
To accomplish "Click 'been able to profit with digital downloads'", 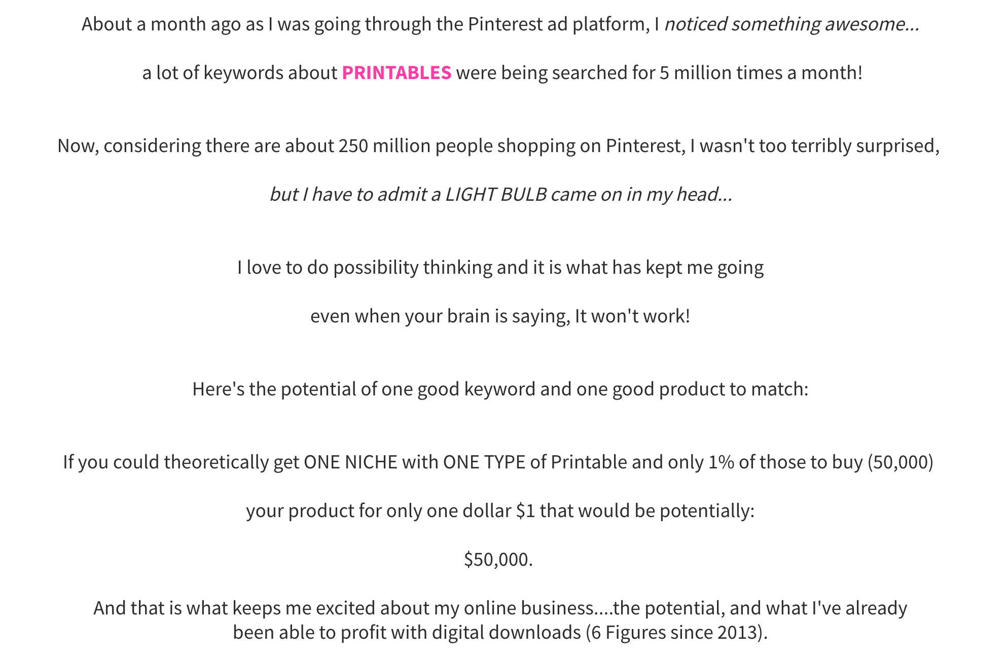I will point(407,632).
